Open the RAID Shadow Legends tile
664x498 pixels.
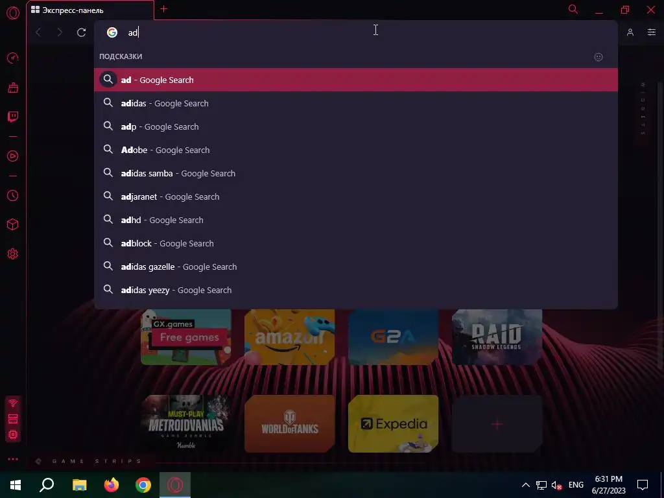(x=497, y=337)
